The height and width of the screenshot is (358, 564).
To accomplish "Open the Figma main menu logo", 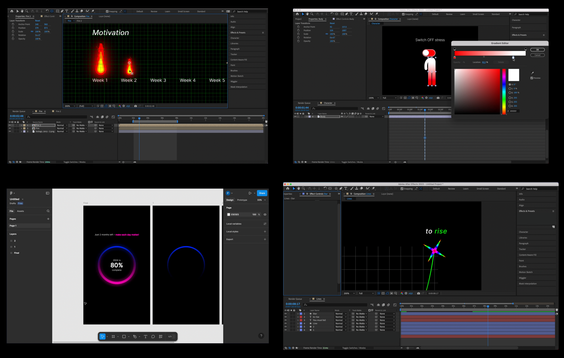I will (11, 193).
